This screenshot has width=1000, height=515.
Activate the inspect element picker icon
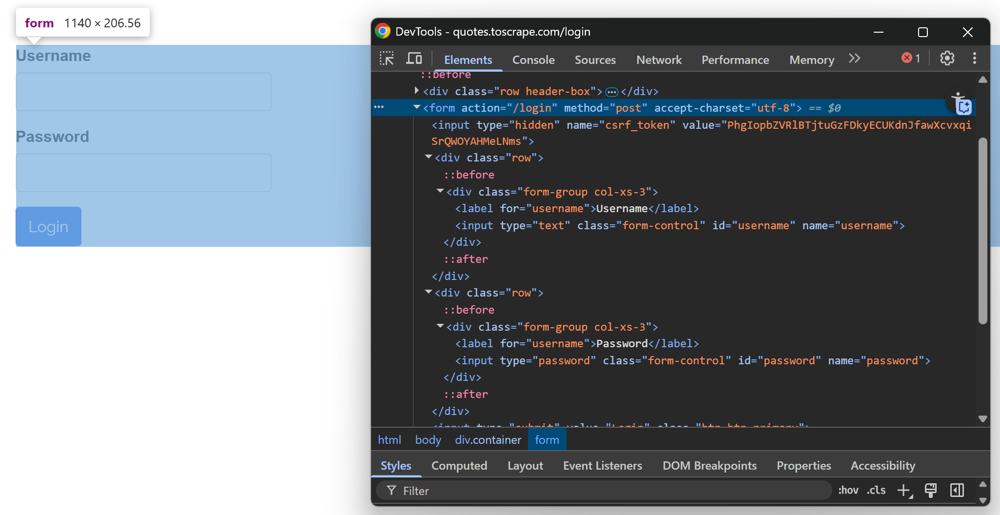coord(387,59)
